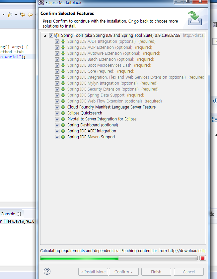
Task: Select the Cloud Foundry Manifest Language Server row
Action: tap(111, 107)
